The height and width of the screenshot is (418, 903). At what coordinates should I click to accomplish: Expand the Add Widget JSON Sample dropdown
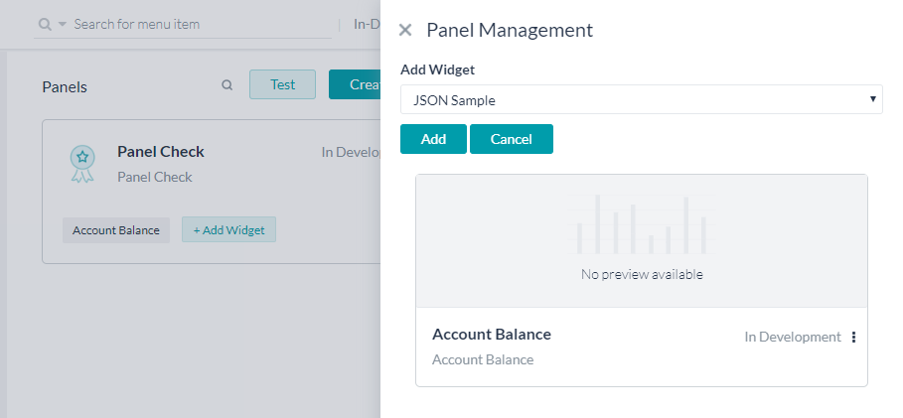pyautogui.click(x=641, y=99)
